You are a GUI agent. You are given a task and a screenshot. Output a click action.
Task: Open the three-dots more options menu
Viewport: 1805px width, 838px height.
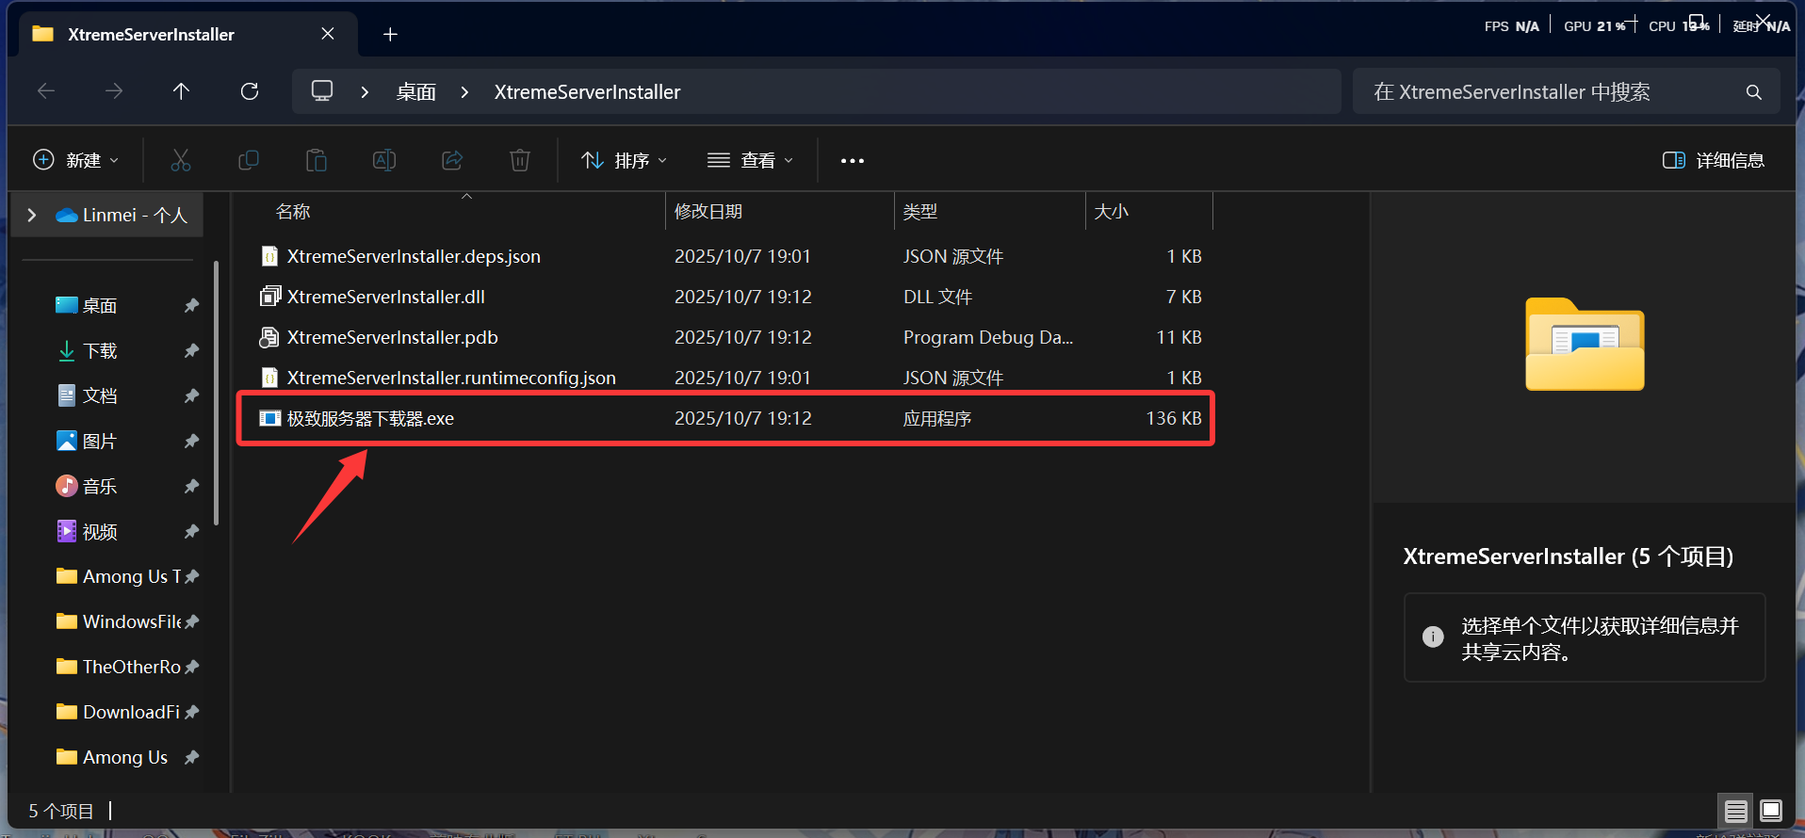point(853,161)
